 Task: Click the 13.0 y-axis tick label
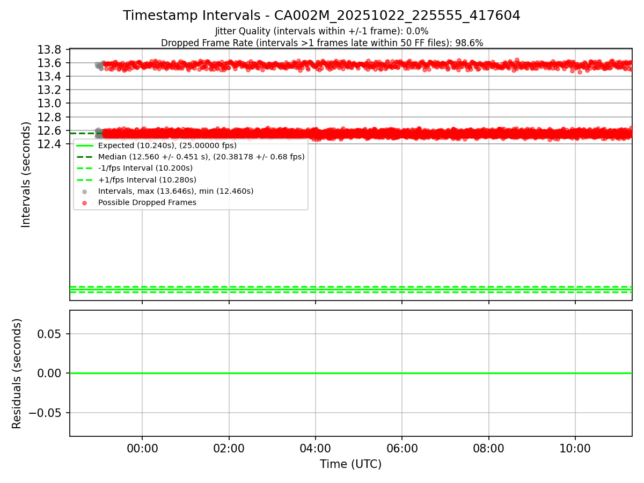tap(50, 103)
